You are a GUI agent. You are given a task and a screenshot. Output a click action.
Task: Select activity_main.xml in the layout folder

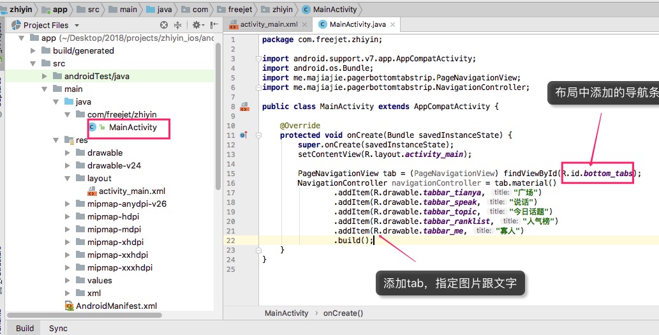126,191
